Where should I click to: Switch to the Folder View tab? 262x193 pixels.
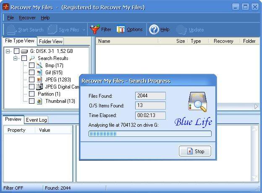pos(50,41)
